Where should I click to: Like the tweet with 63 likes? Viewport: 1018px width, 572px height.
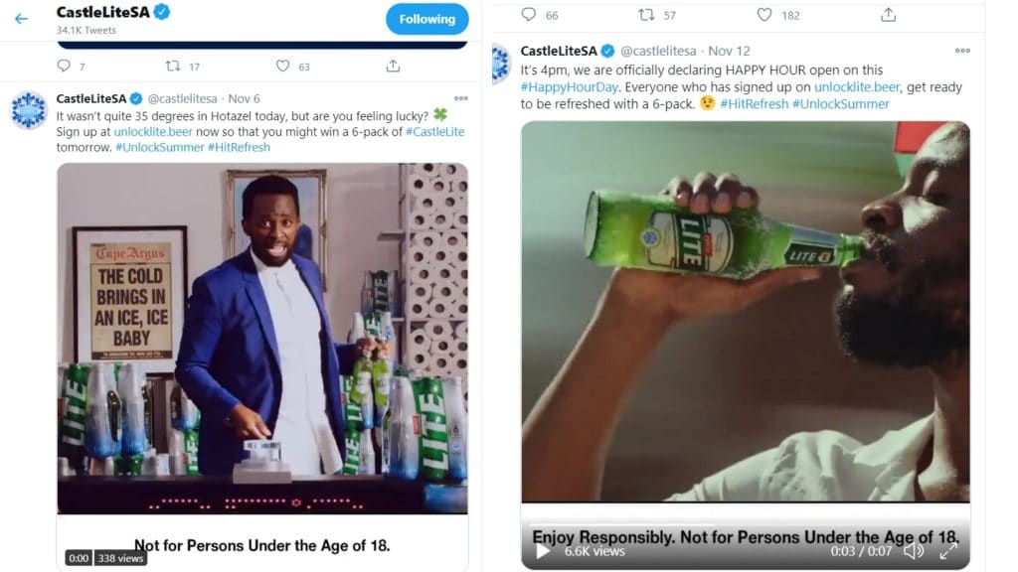coord(283,66)
